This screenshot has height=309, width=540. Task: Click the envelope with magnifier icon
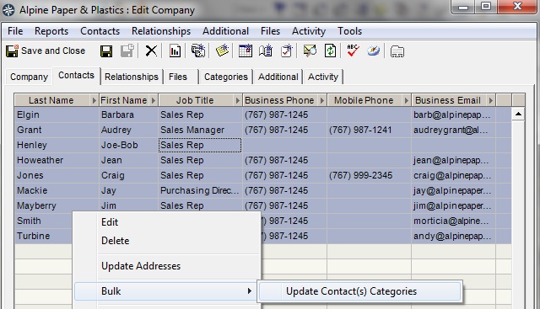pos(310,51)
